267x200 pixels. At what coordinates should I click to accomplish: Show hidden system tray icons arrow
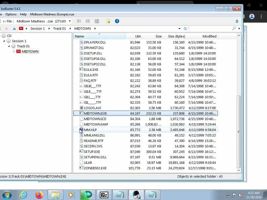[x=222, y=195]
